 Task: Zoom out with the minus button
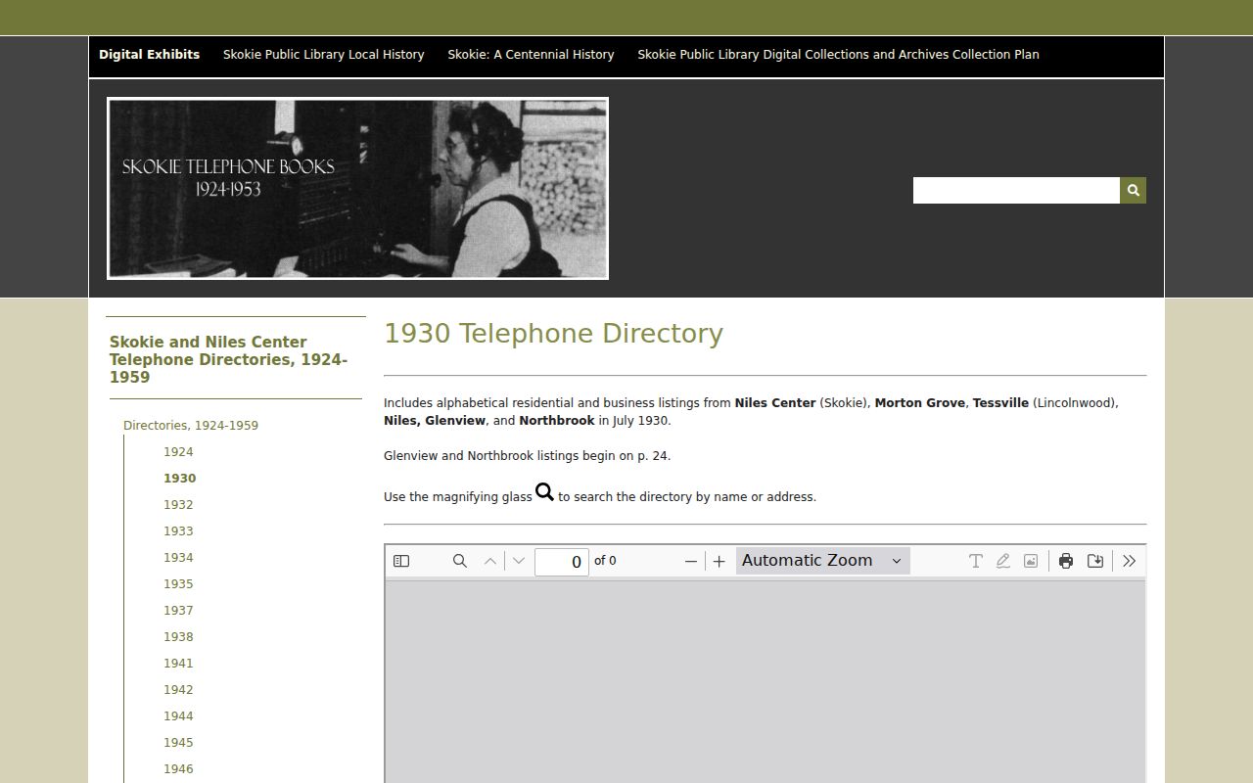(691, 561)
